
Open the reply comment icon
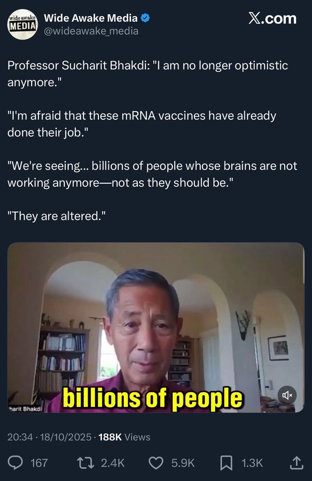point(15,463)
